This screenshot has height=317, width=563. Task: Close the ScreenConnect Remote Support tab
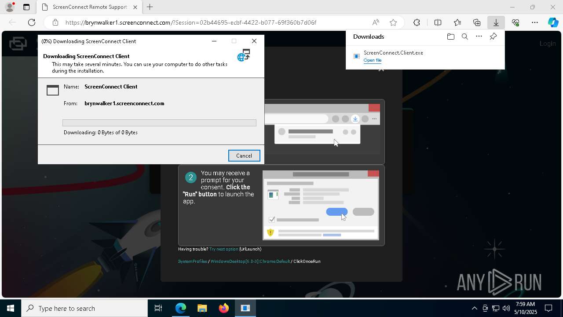135,7
